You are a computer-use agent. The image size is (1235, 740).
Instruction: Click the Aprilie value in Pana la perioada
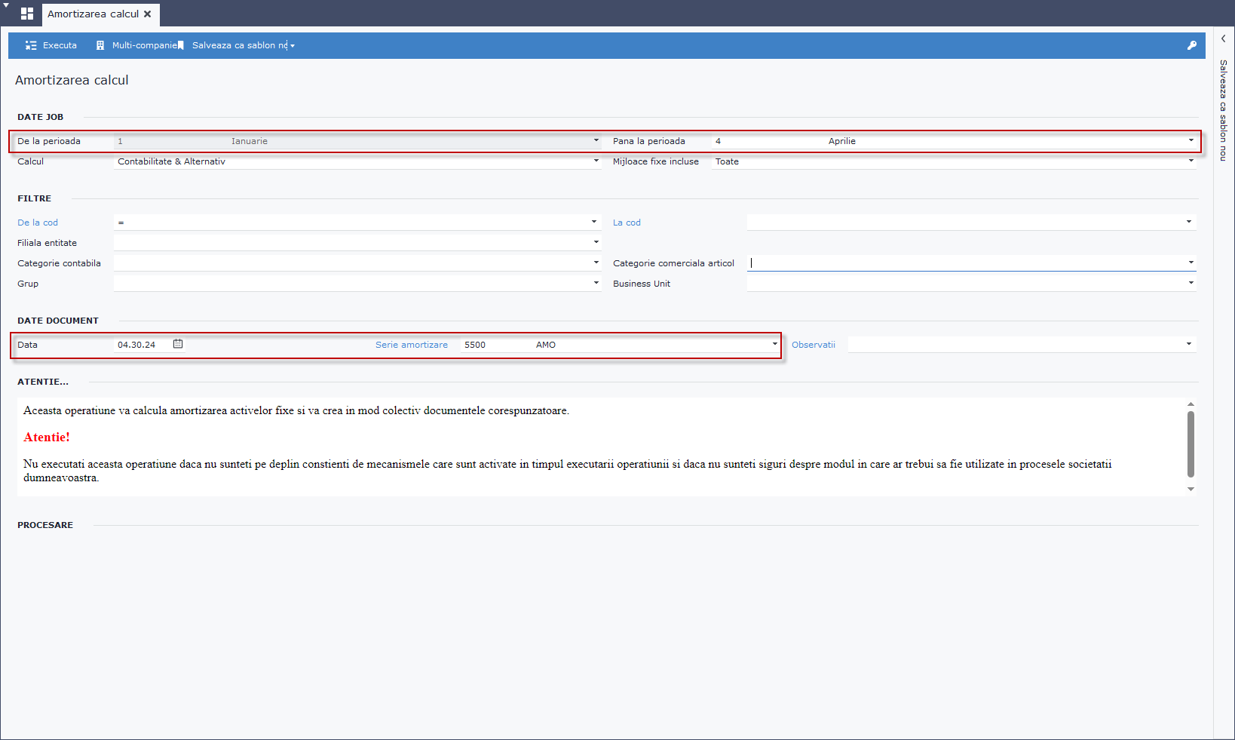[x=841, y=141]
